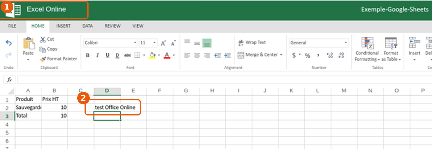This screenshot has width=432, height=149.
Task: Toggle bold formatting
Action: click(88, 55)
